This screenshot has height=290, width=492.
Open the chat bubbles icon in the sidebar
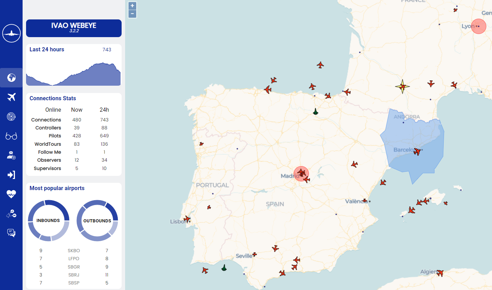[x=11, y=233]
